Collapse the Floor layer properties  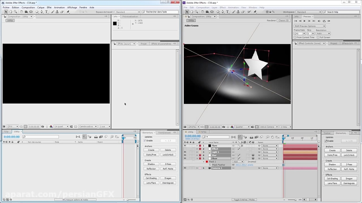coord(197,158)
